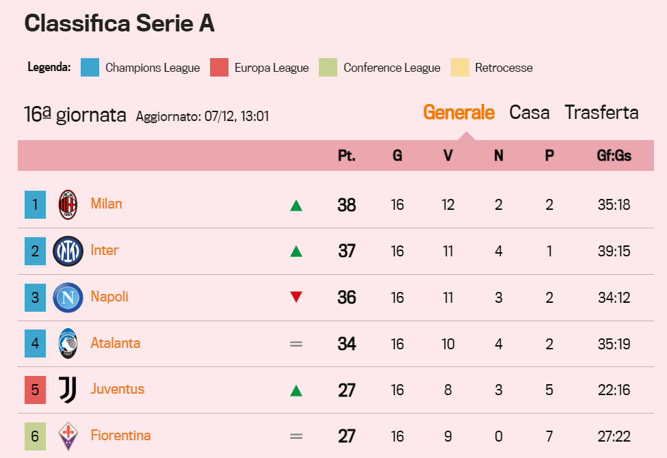The width and height of the screenshot is (667, 458).
Task: Click Atalanta's unchanged position equals sign
Action: [x=296, y=344]
